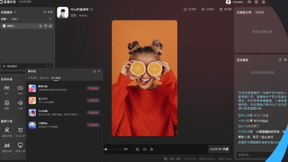Click the 多人KTV game thumbnail
288x162 pixels.
point(32,100)
